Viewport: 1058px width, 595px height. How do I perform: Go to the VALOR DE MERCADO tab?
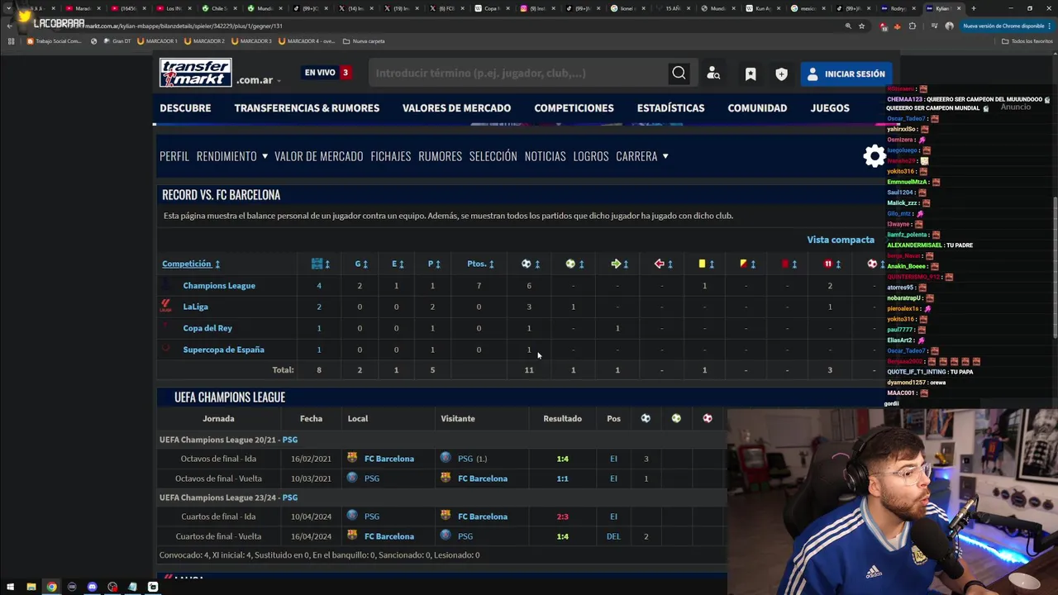pyautogui.click(x=318, y=156)
